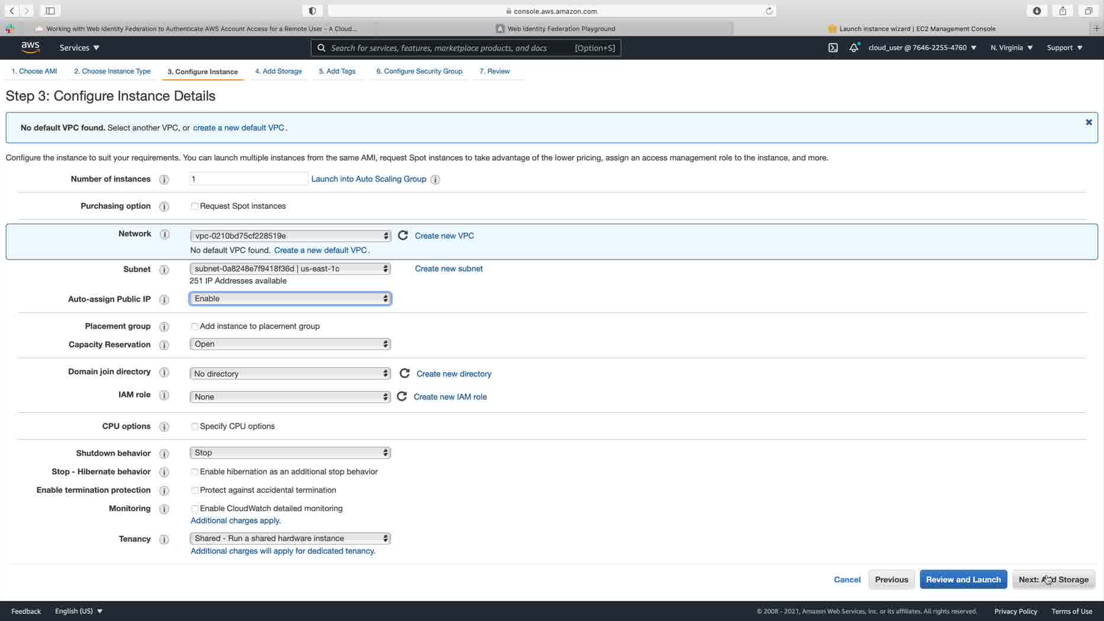This screenshot has height=621, width=1104.
Task: Show info icon for Monitoring
Action: click(164, 509)
